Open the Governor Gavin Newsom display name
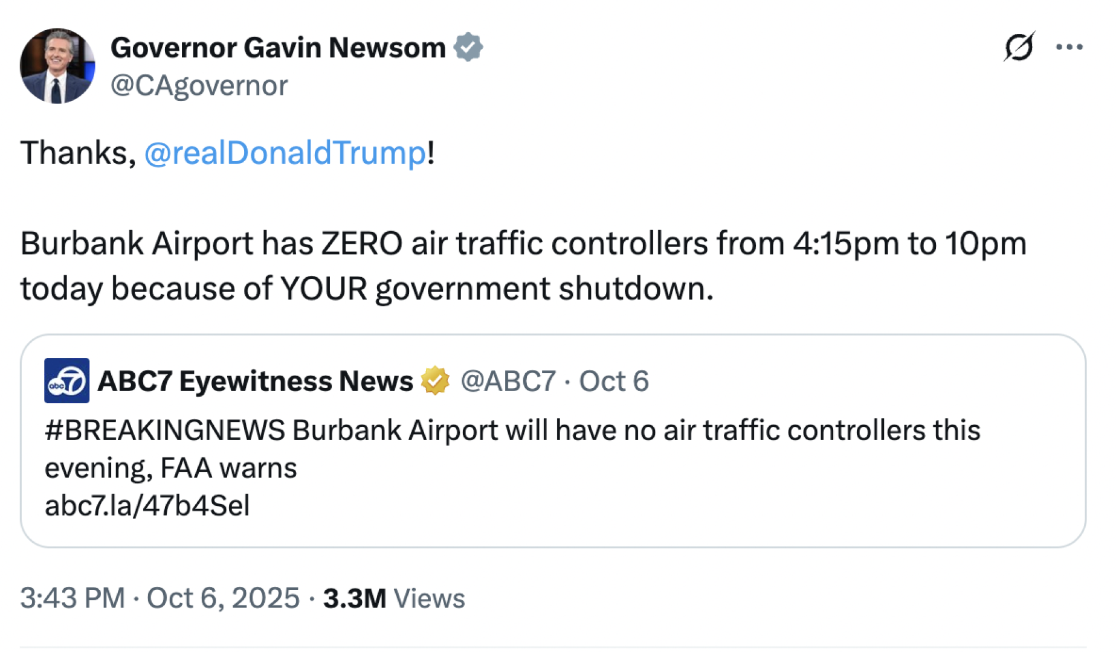The image size is (1116, 652). [278, 48]
